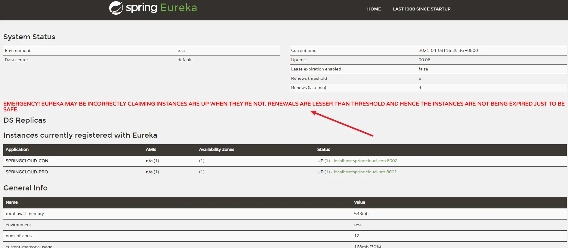Select availability zone (1) in SPRINGCLOUD-PRO row
Viewport: 568px width, 248px height.
[202, 172]
